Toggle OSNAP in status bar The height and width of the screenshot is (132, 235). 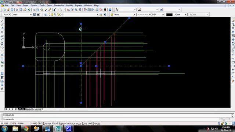click(63, 124)
